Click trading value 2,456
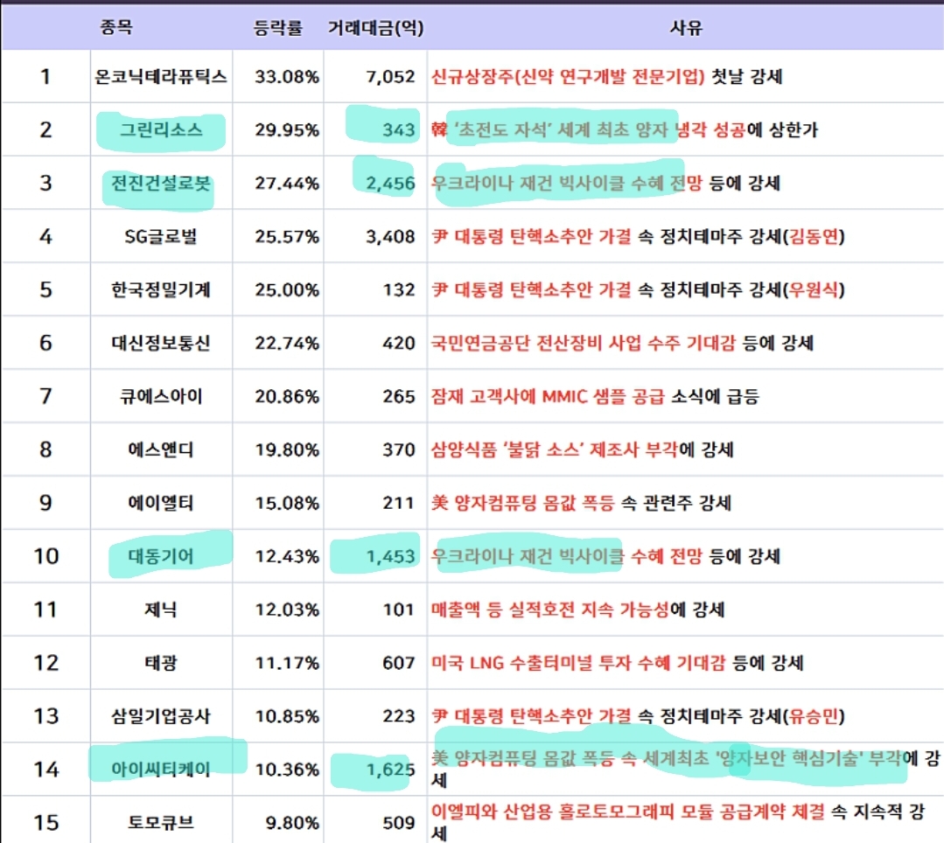The image size is (944, 843). point(390,183)
